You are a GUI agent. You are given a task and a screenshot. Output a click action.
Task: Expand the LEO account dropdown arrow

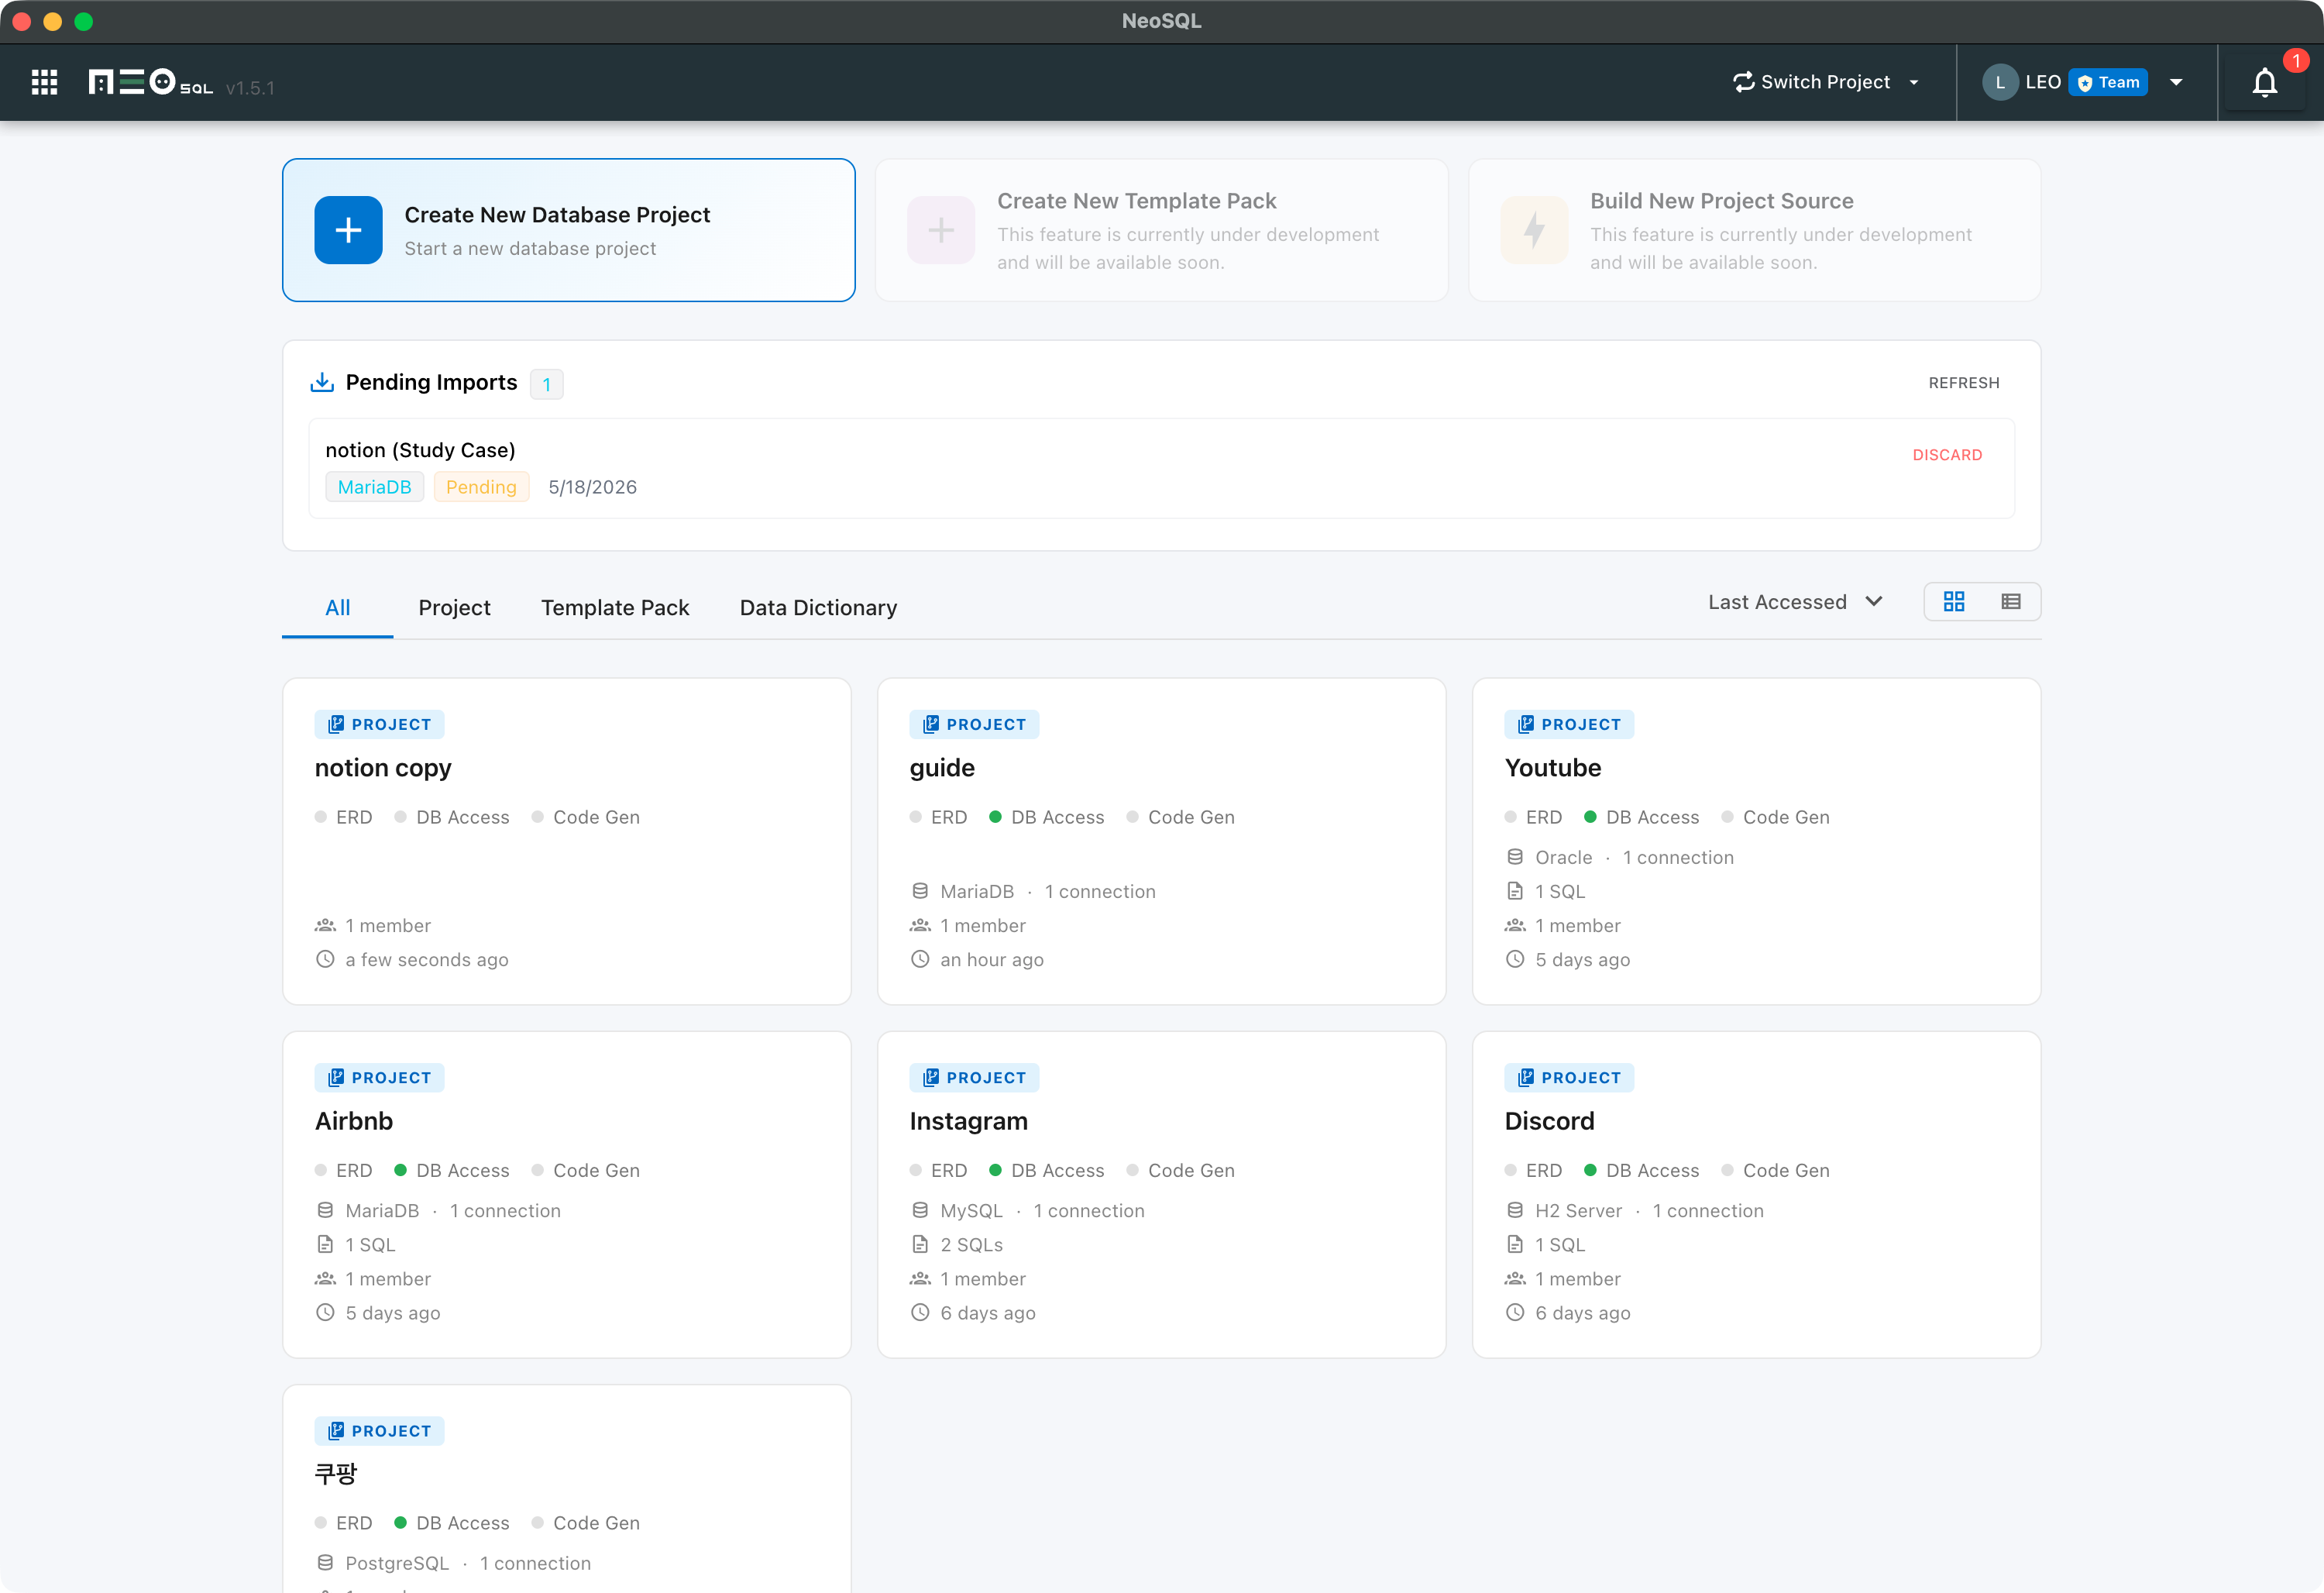tap(2176, 82)
